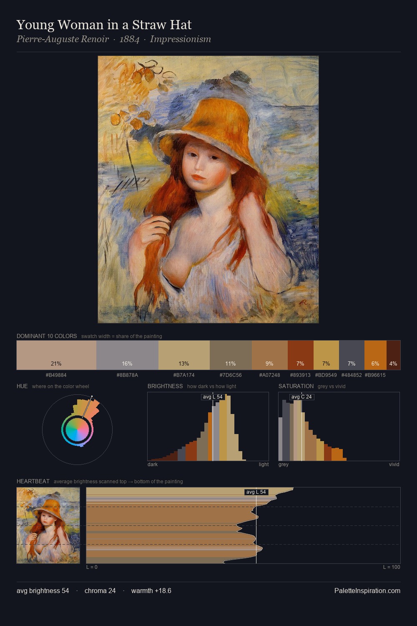417x626 pixels.
Task: Select the 13% sand-colored swatch
Action: [x=184, y=355]
